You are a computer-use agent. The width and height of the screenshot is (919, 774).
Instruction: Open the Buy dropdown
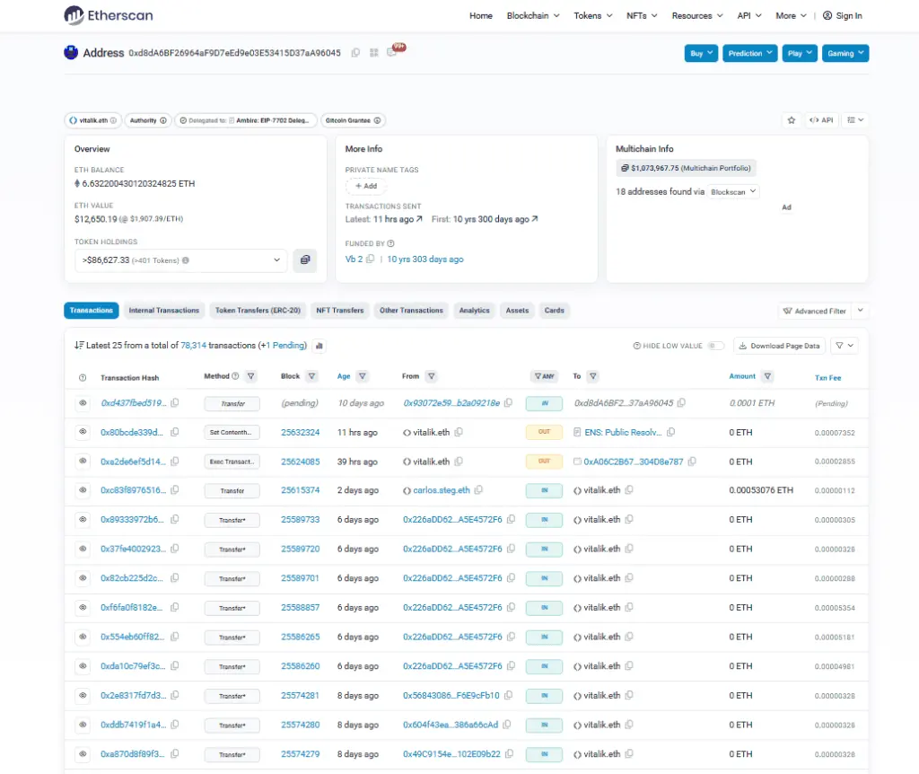point(701,53)
